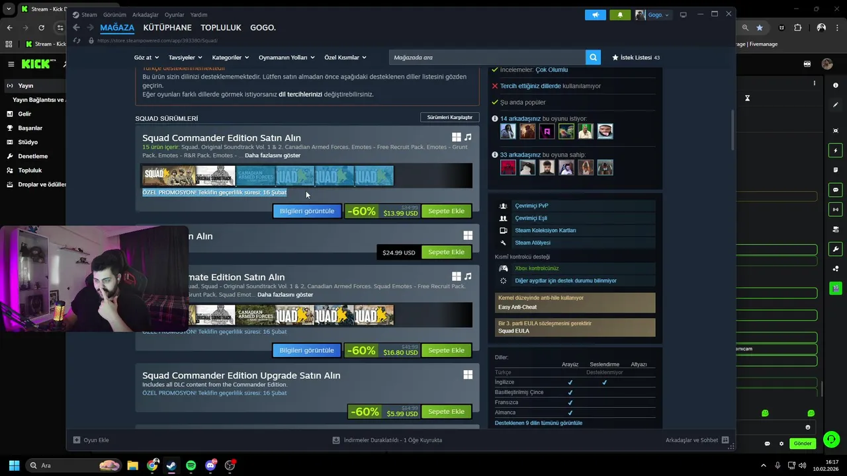The height and width of the screenshot is (476, 847).
Task: Click the Gönder send button in Kick
Action: [x=803, y=444]
